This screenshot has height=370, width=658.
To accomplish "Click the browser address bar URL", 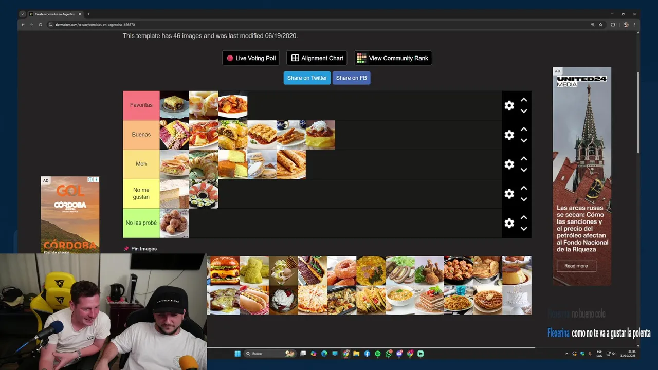I will coord(95,25).
